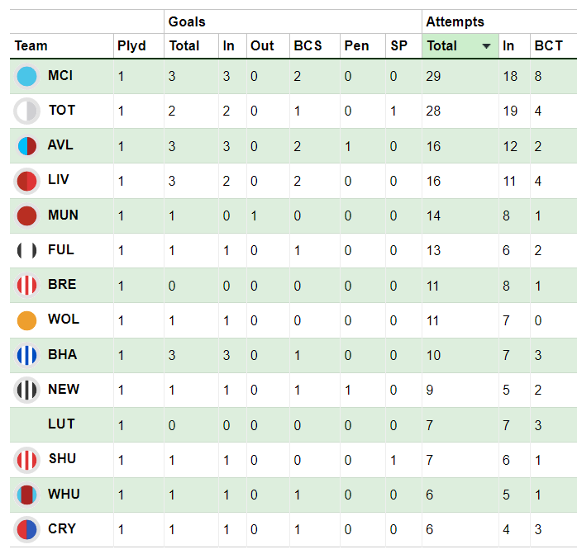Select the CRY red-blue team badge

click(x=26, y=530)
